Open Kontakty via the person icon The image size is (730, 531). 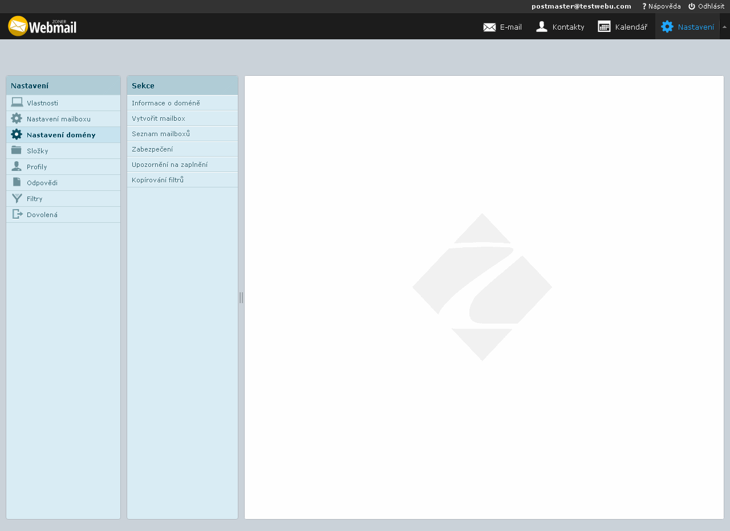coord(542,27)
